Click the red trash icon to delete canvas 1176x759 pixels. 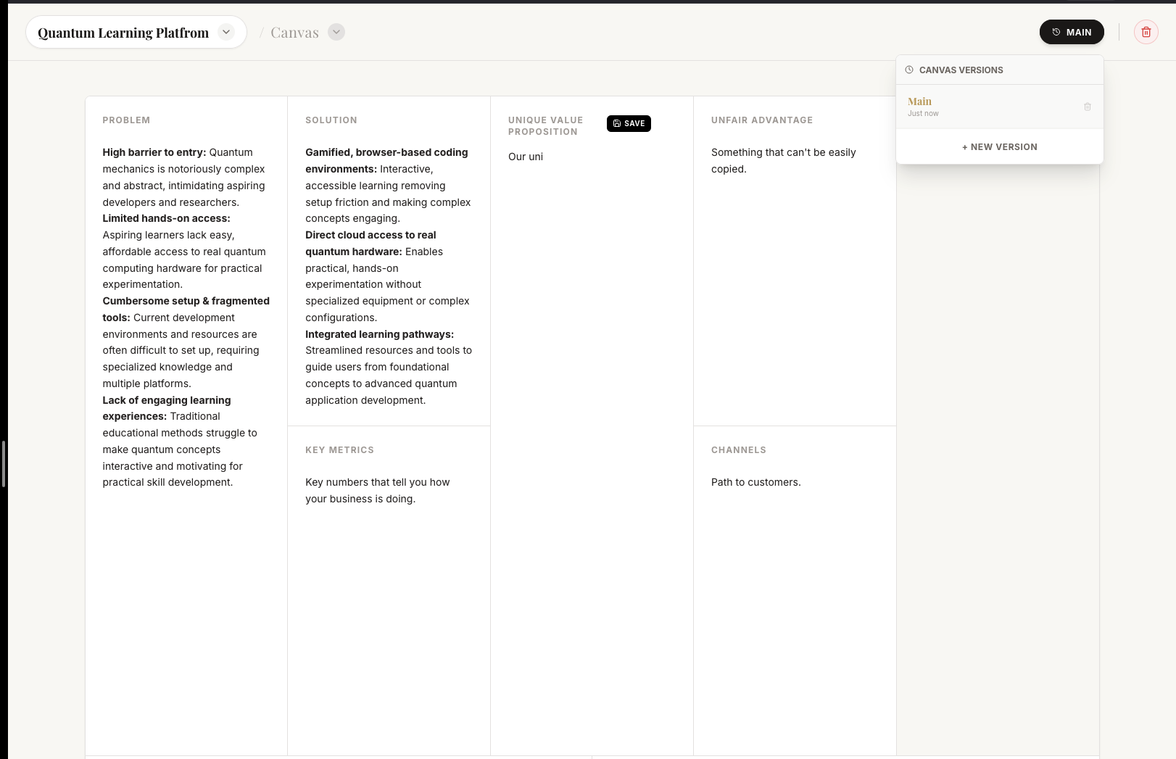(x=1146, y=32)
